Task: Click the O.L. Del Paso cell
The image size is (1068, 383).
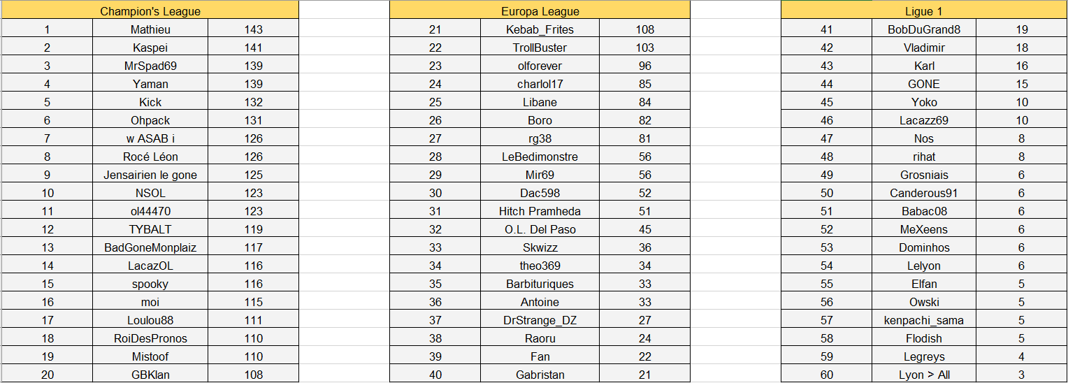Action: point(540,229)
